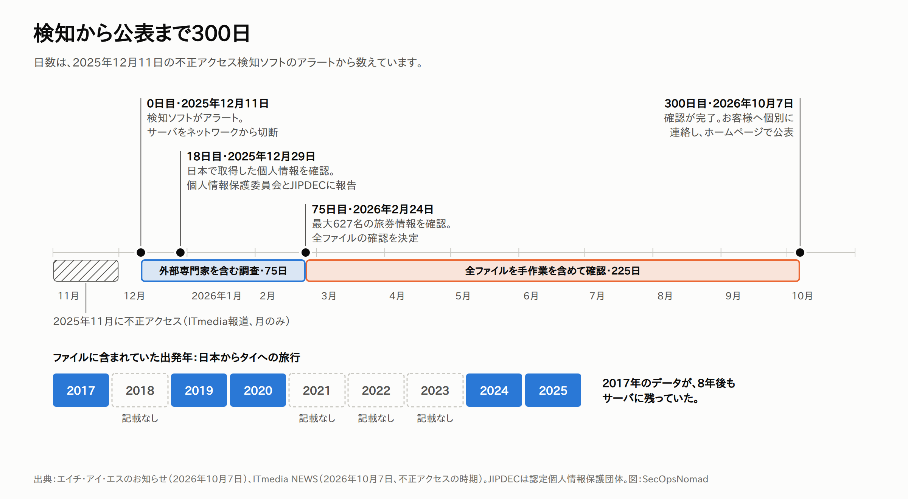Select the blue 外部専門家を含む調査·75日 bar
This screenshot has height=499, width=908.
coord(223,271)
